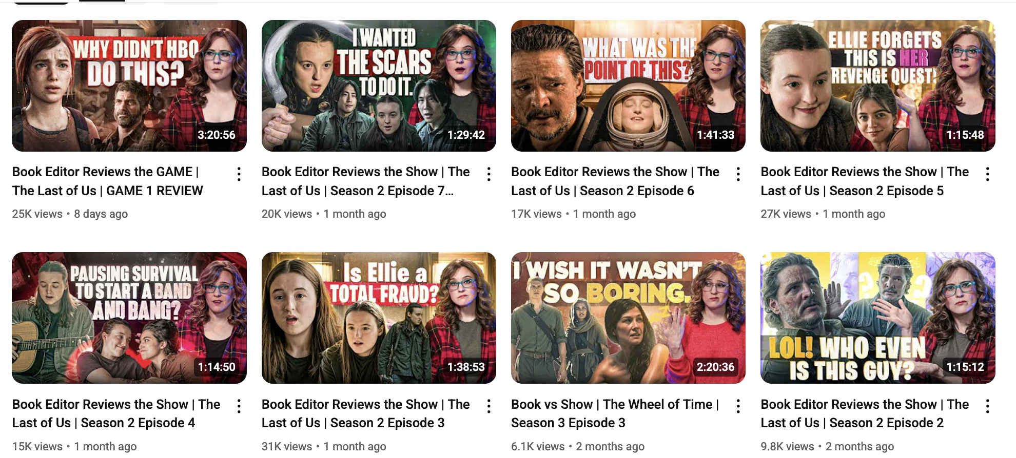
Task: Click the 1:14:50 duration badge
Action: tap(217, 367)
